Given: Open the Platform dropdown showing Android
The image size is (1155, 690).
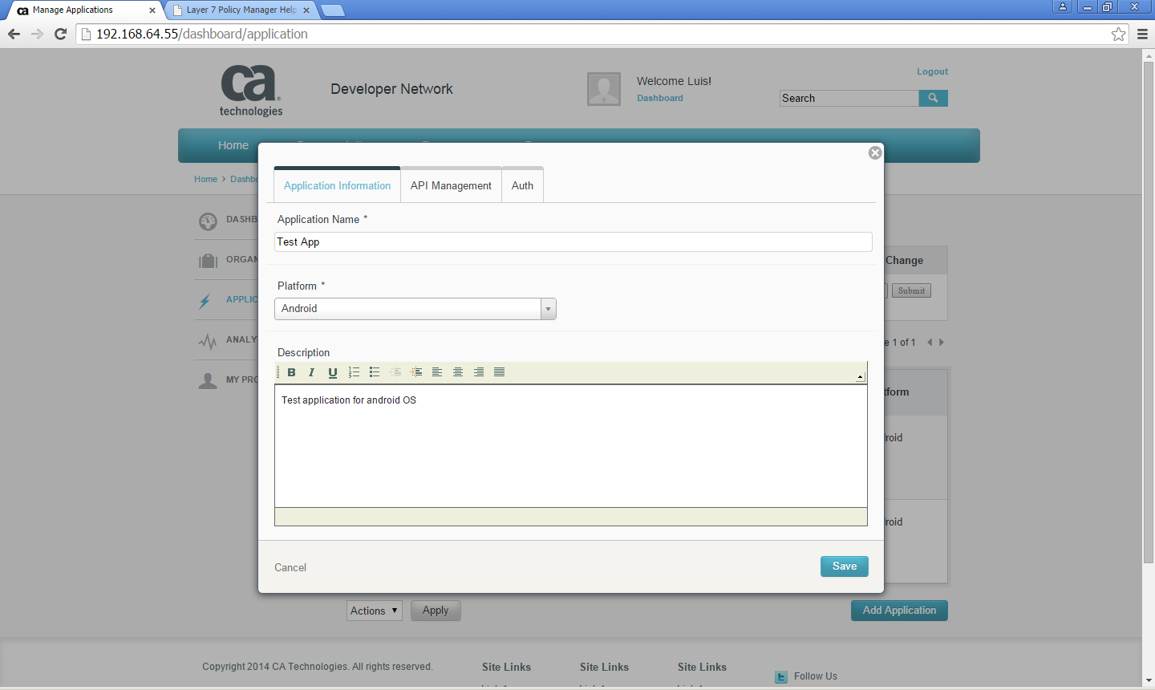Looking at the screenshot, I should [x=548, y=308].
